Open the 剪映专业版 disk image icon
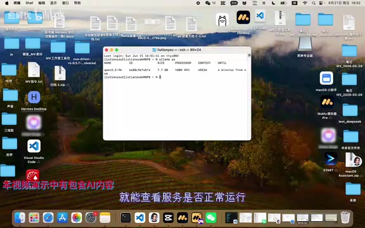 tap(305, 44)
